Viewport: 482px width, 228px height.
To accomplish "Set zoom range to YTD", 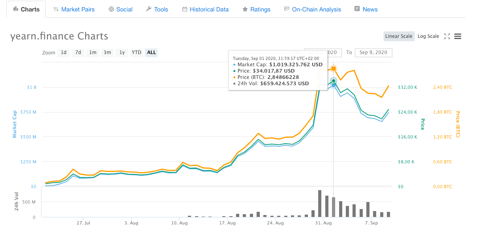I will 137,52.
